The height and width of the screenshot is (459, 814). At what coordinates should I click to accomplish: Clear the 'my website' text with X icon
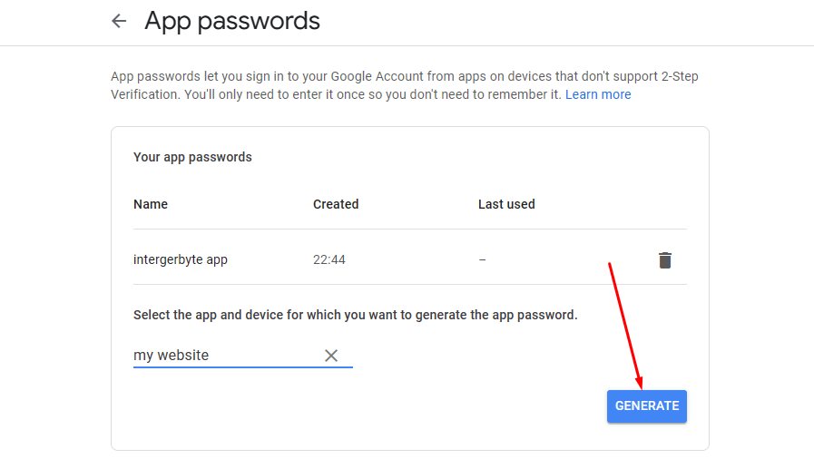[x=331, y=356]
